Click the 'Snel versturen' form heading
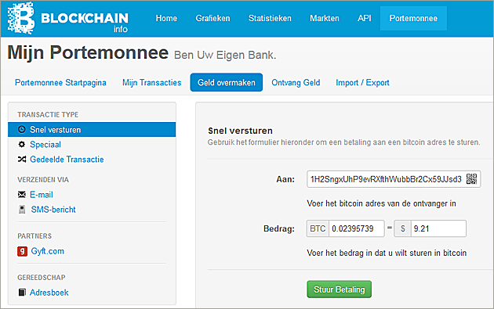 tap(240, 131)
